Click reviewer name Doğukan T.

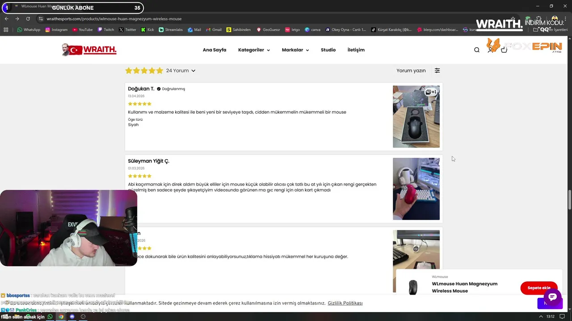(141, 89)
